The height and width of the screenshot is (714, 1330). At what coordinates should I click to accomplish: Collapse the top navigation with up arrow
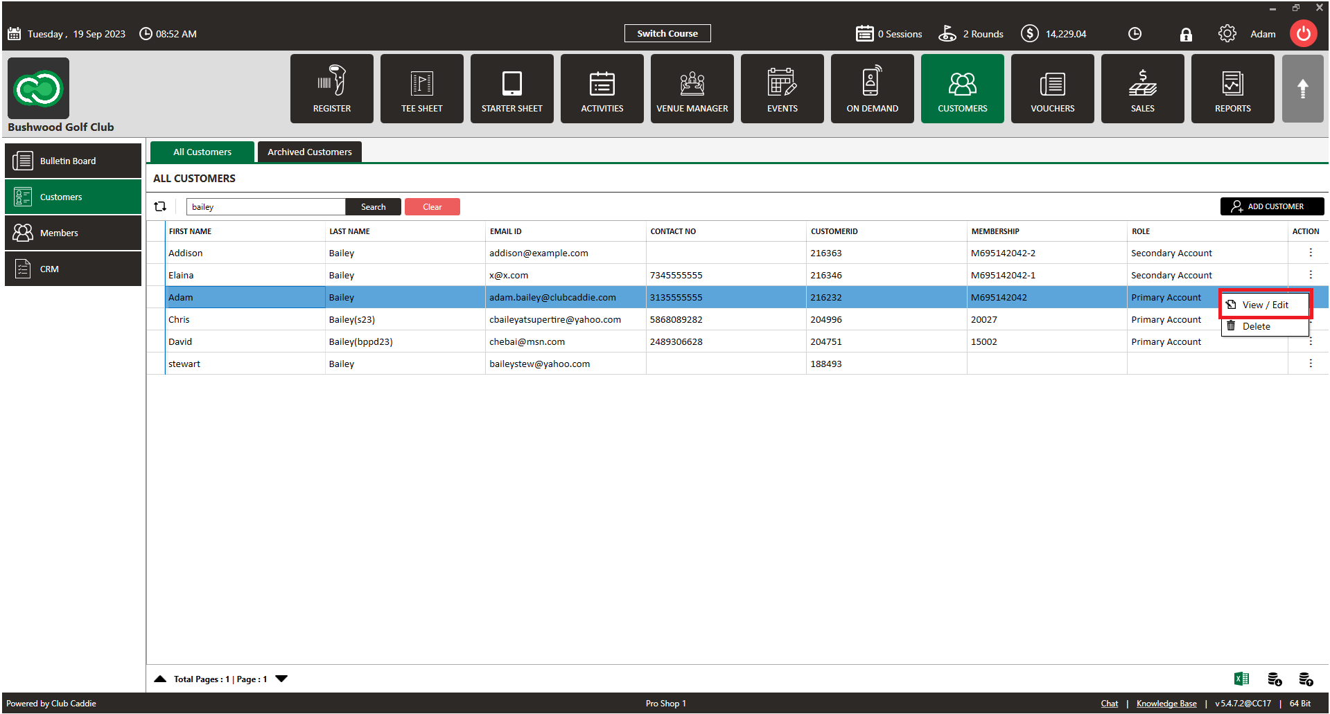1302,89
